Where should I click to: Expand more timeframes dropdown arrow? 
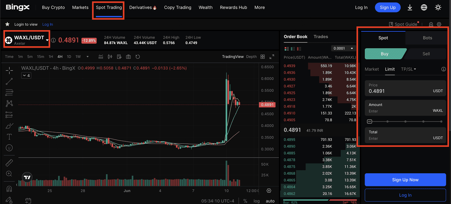point(87,56)
